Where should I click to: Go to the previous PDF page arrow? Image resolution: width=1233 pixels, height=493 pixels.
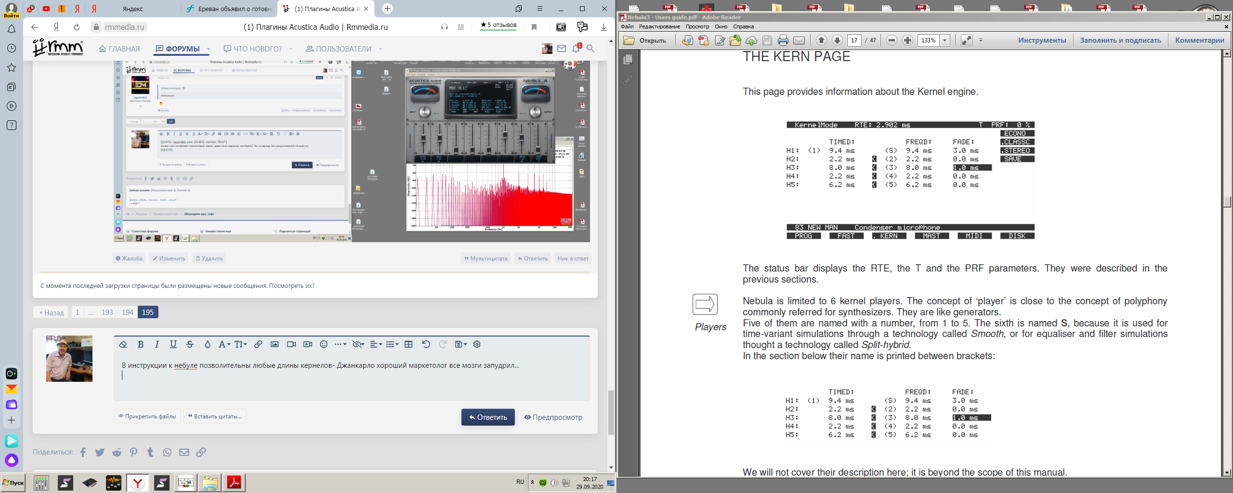click(822, 40)
